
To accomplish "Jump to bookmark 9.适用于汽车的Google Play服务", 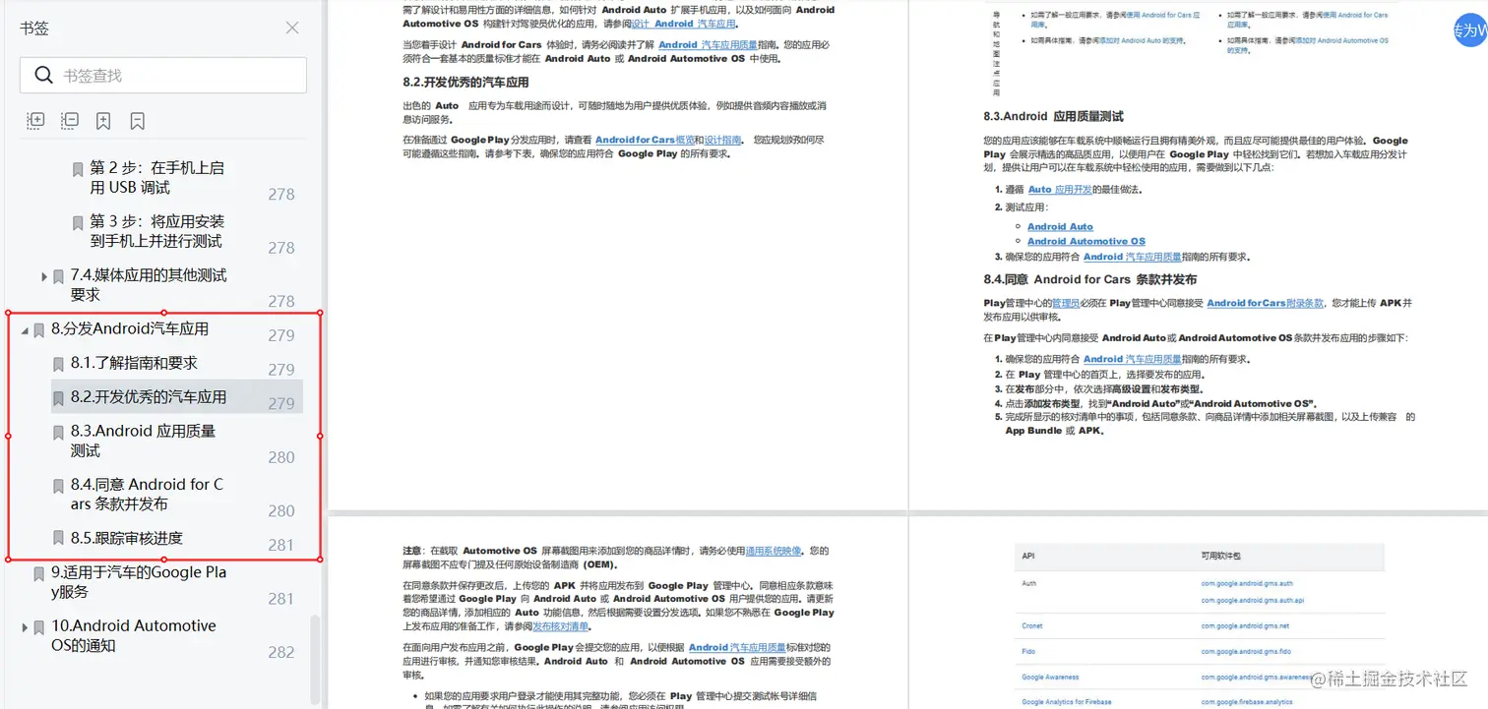I will pyautogui.click(x=139, y=581).
